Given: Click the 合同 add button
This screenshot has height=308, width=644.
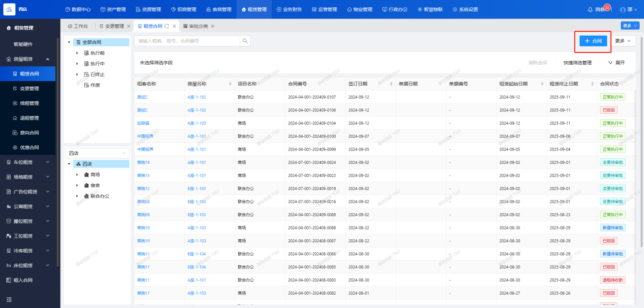Looking at the screenshot, I should click(593, 41).
